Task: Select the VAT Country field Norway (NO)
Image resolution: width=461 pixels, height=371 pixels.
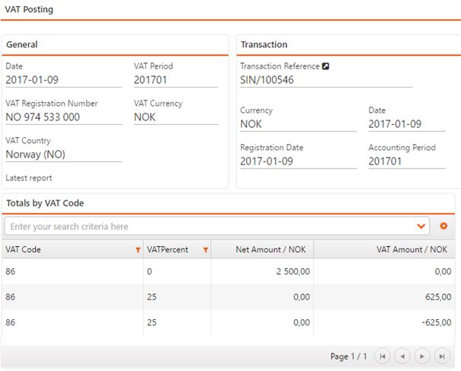Action: coord(62,154)
